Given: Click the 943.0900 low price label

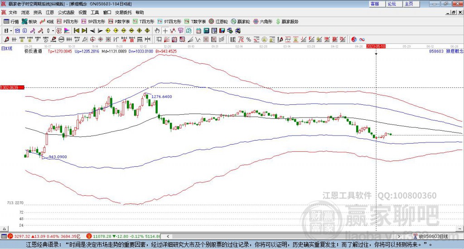Looking at the screenshot, I should 58,157.
